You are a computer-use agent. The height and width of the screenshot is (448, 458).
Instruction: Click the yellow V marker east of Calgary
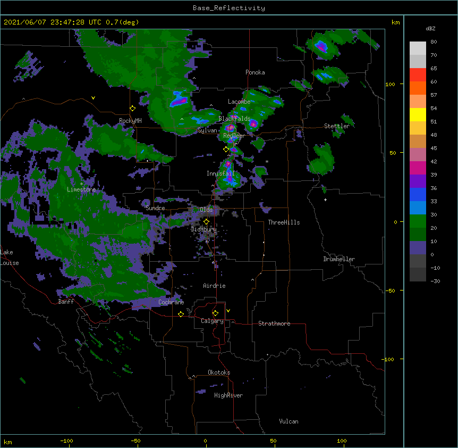point(228,311)
